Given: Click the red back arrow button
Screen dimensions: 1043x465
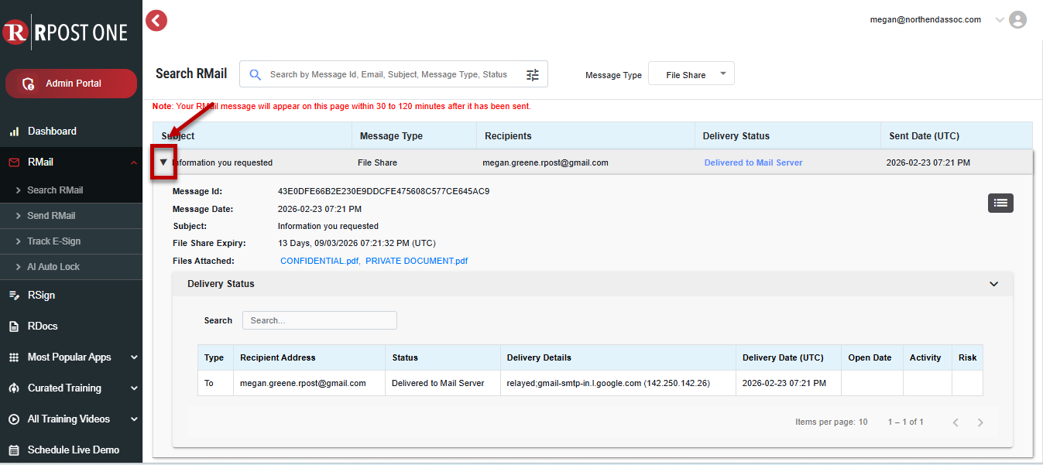Looking at the screenshot, I should (x=156, y=20).
